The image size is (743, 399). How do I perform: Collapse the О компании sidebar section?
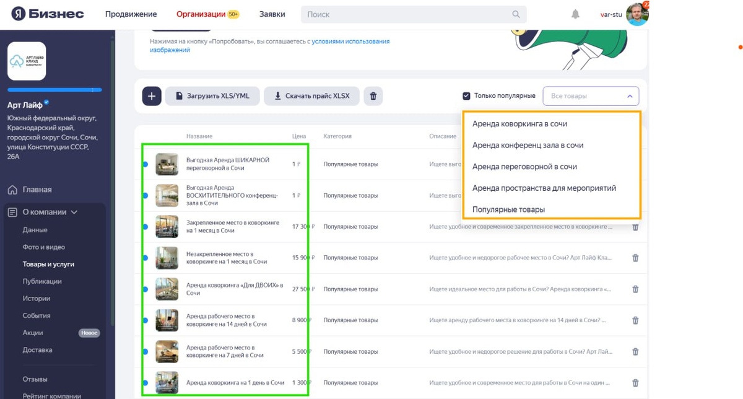click(75, 212)
